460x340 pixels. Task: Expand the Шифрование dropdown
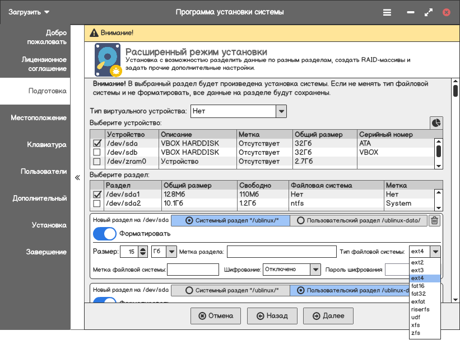click(291, 270)
